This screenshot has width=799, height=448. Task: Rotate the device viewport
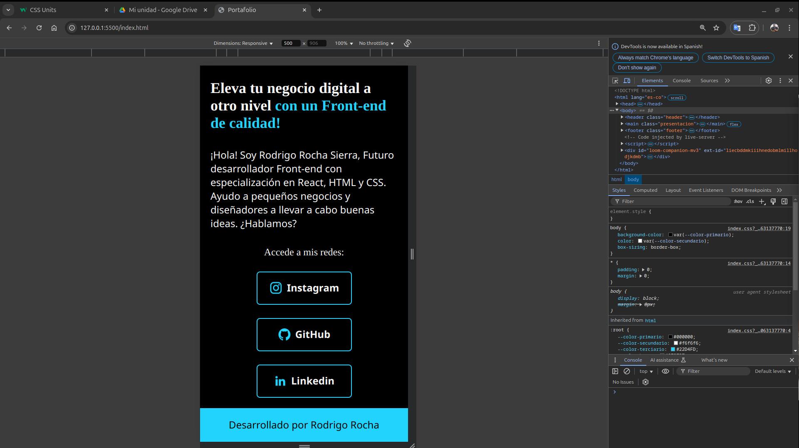point(408,43)
